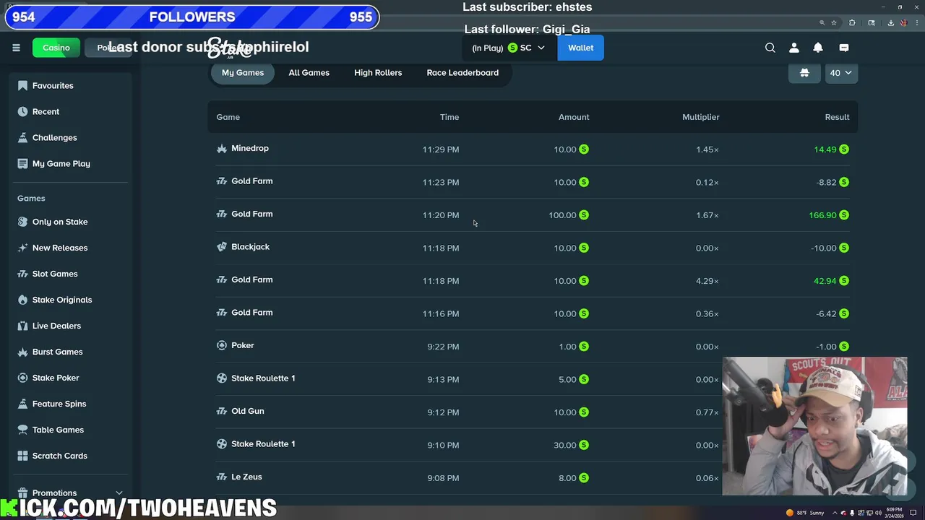Click the Stake Poker chip icon
Image resolution: width=925 pixels, height=520 pixels.
[x=22, y=378]
